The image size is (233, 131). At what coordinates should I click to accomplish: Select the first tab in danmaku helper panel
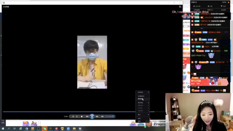197,10
